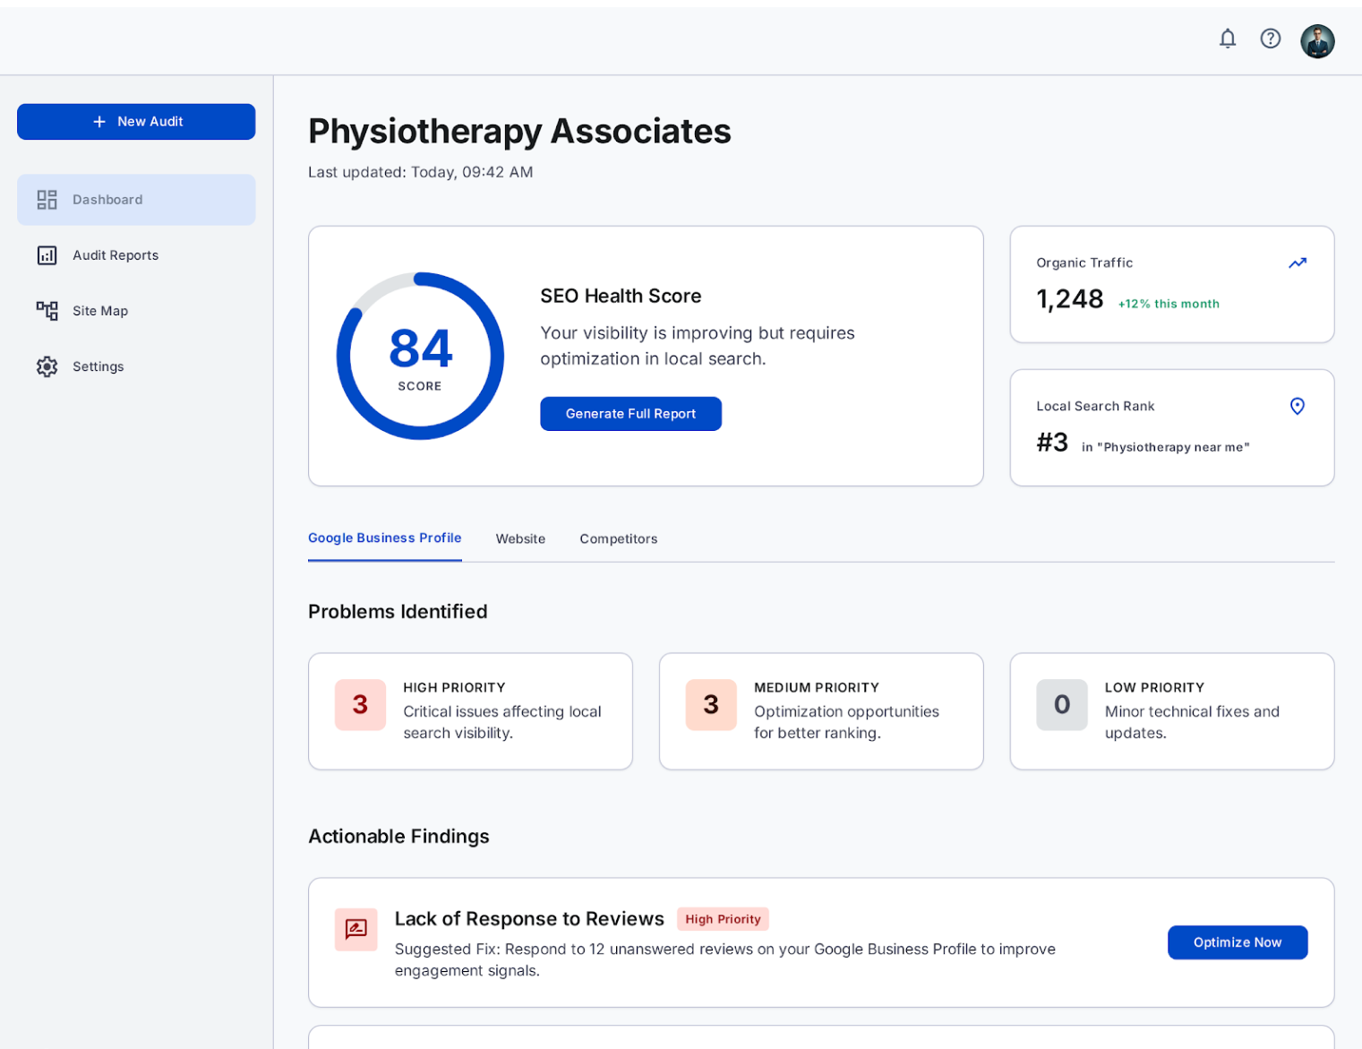Switch to the Website tab
Viewport: 1362px width, 1049px height.
point(520,539)
